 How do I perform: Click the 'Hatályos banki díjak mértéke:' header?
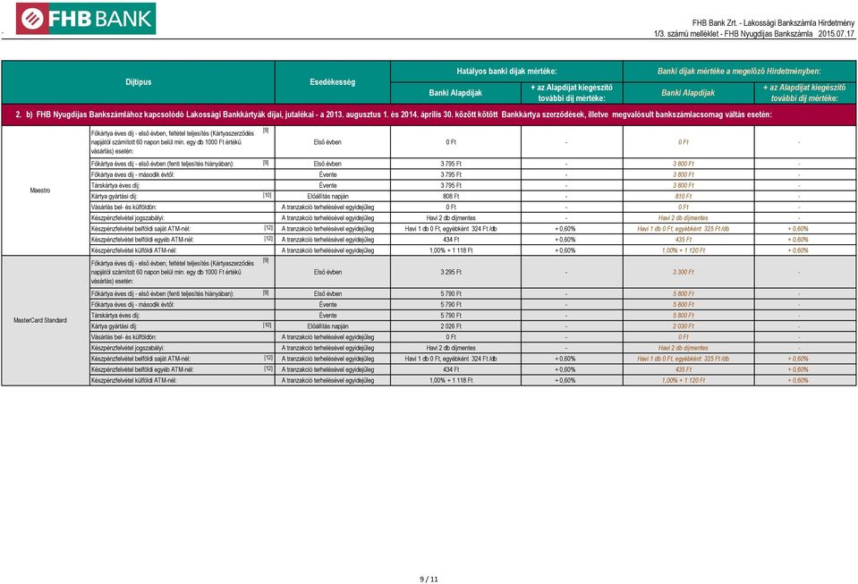pos(506,71)
